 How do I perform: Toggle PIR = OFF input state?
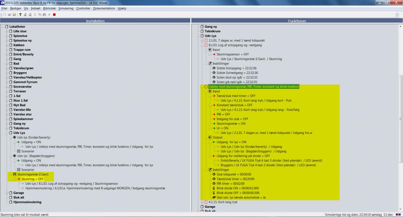pyautogui.click(x=224, y=114)
